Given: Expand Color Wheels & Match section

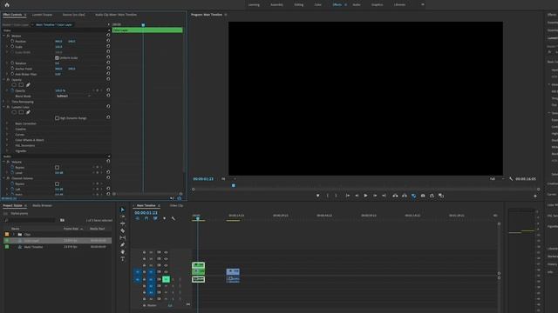Looking at the screenshot, I should pos(7,140).
